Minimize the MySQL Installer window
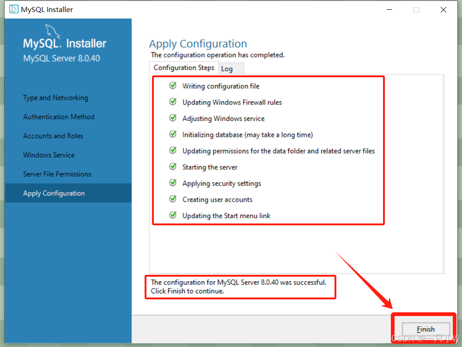 point(389,9)
